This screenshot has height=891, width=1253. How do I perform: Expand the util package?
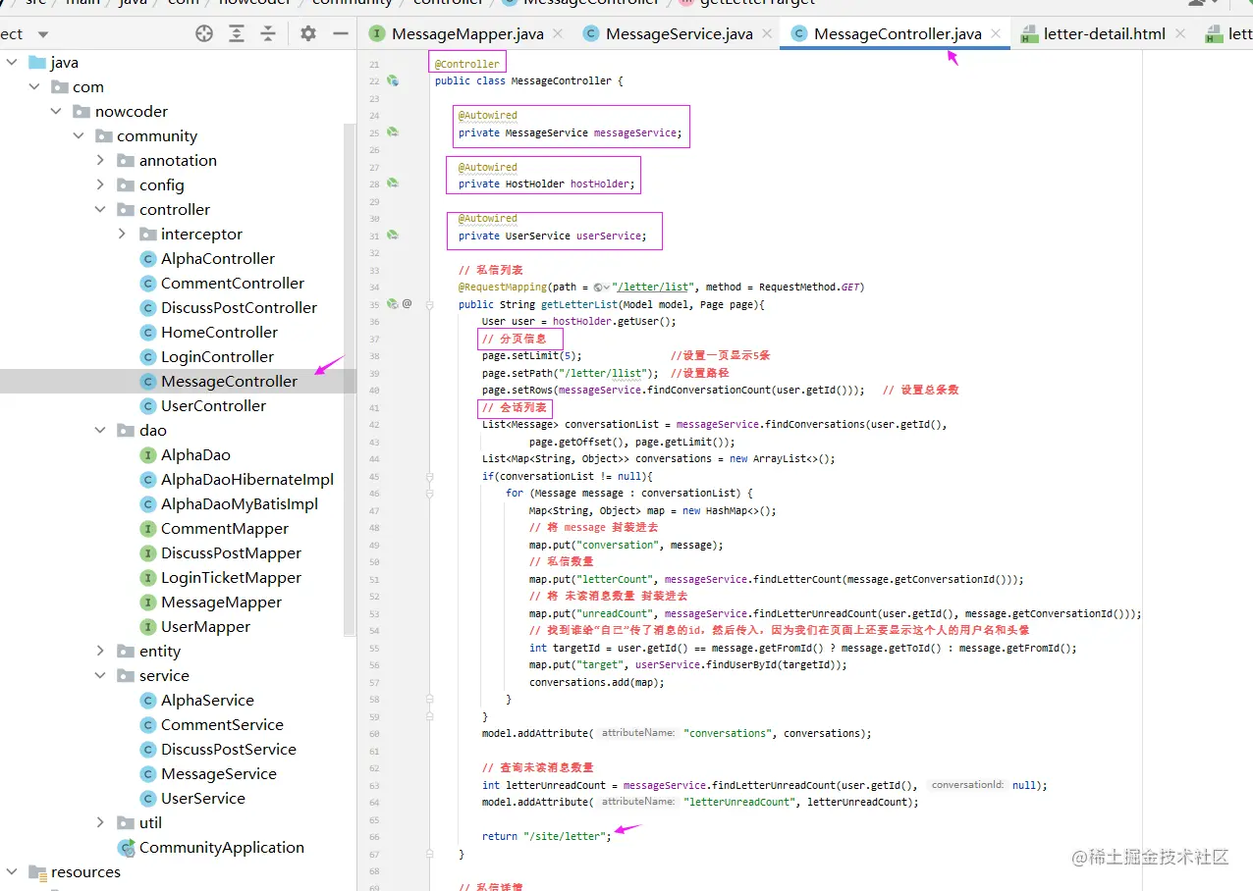pyautogui.click(x=100, y=823)
